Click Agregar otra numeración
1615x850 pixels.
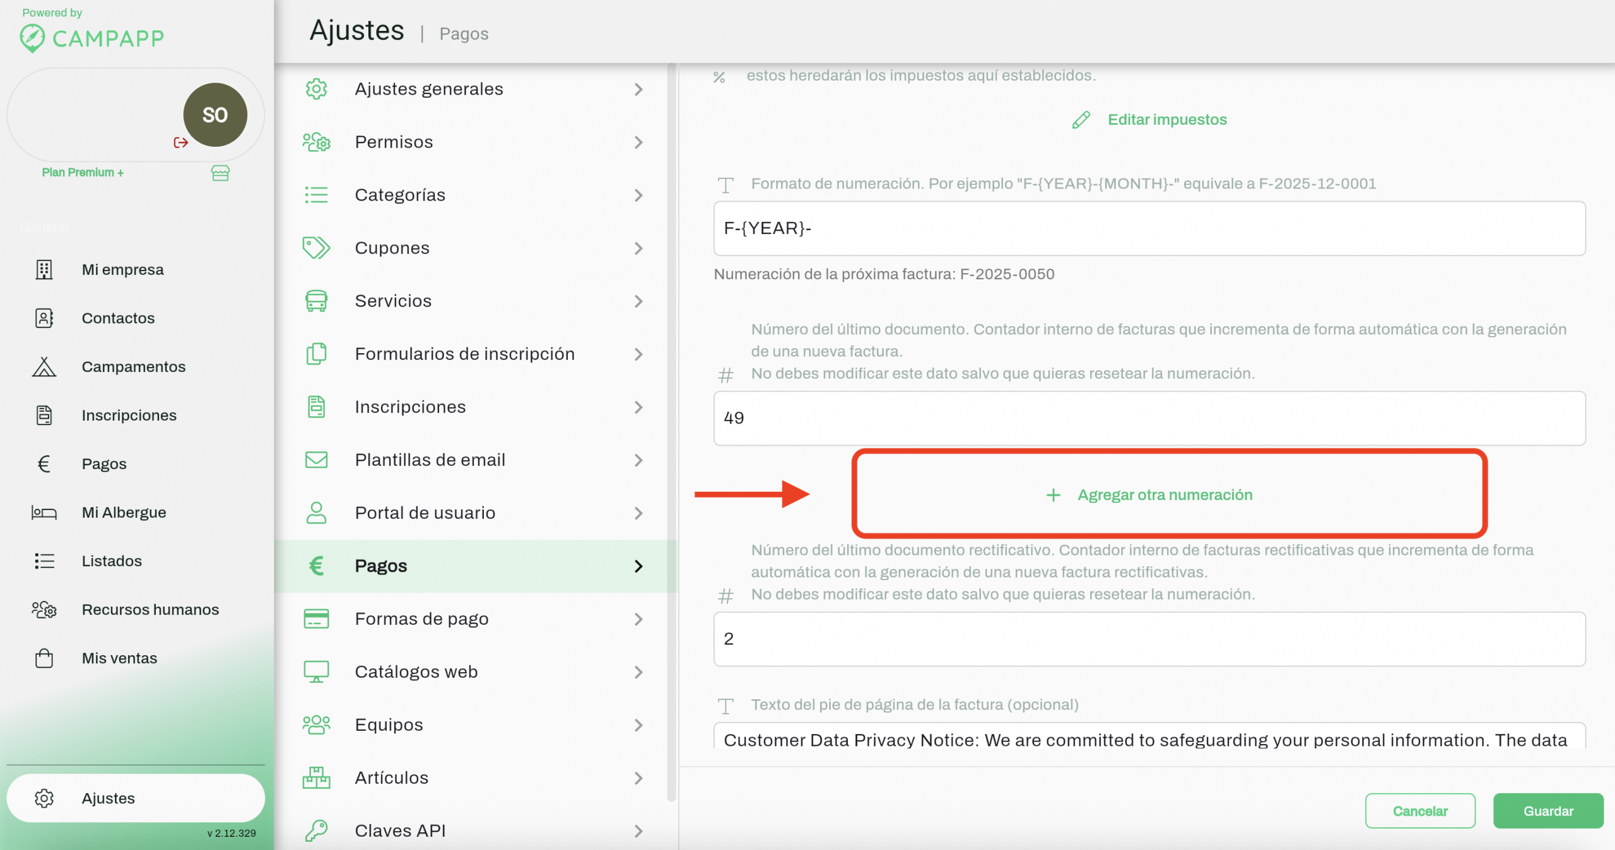(1164, 495)
